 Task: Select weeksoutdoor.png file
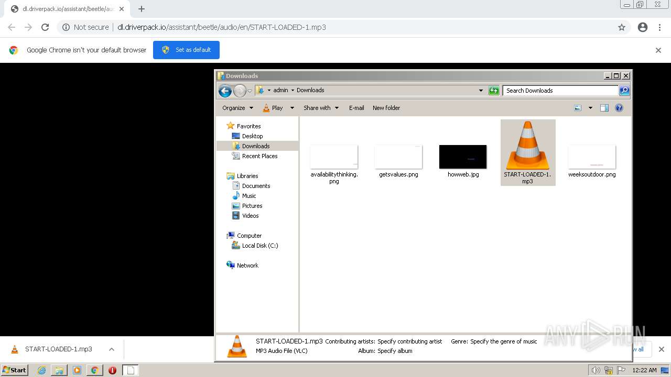pyautogui.click(x=592, y=161)
